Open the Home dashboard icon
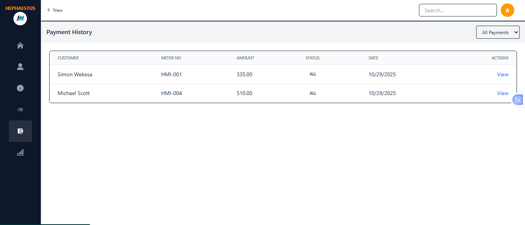 [x=20, y=46]
